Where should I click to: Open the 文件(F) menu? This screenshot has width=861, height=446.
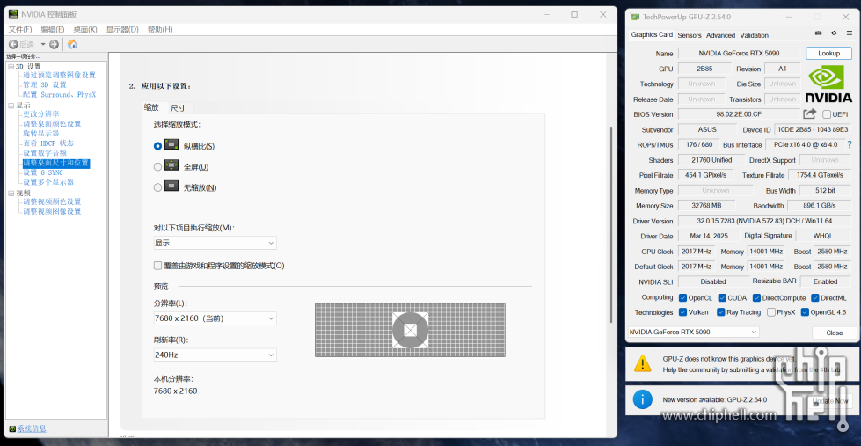20,29
